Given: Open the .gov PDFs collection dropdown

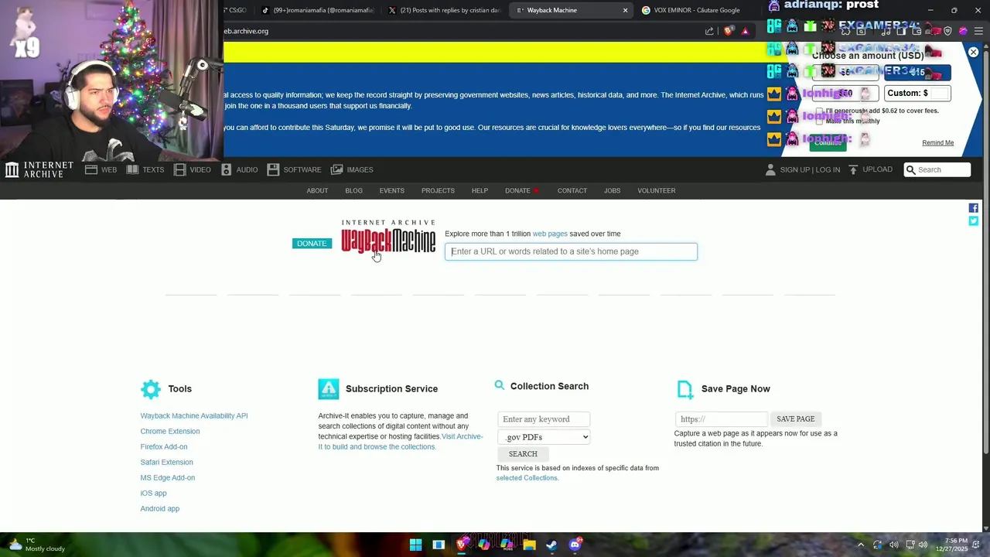Looking at the screenshot, I should pos(544,437).
